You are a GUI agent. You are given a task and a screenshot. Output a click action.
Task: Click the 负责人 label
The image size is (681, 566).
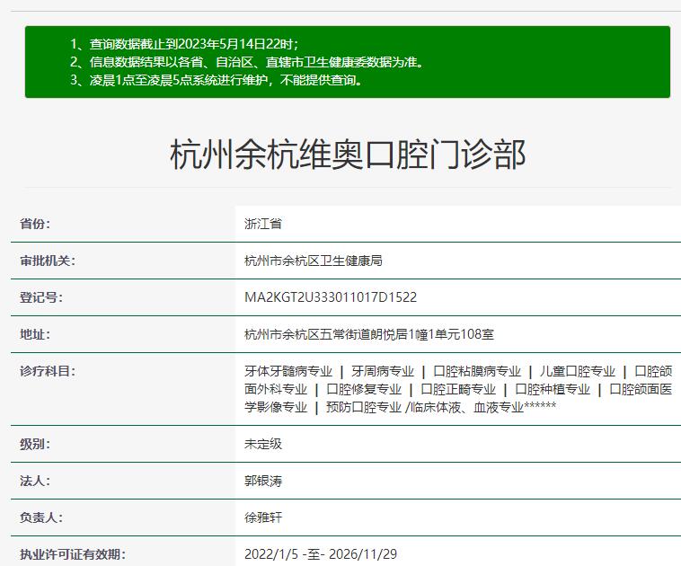click(41, 517)
